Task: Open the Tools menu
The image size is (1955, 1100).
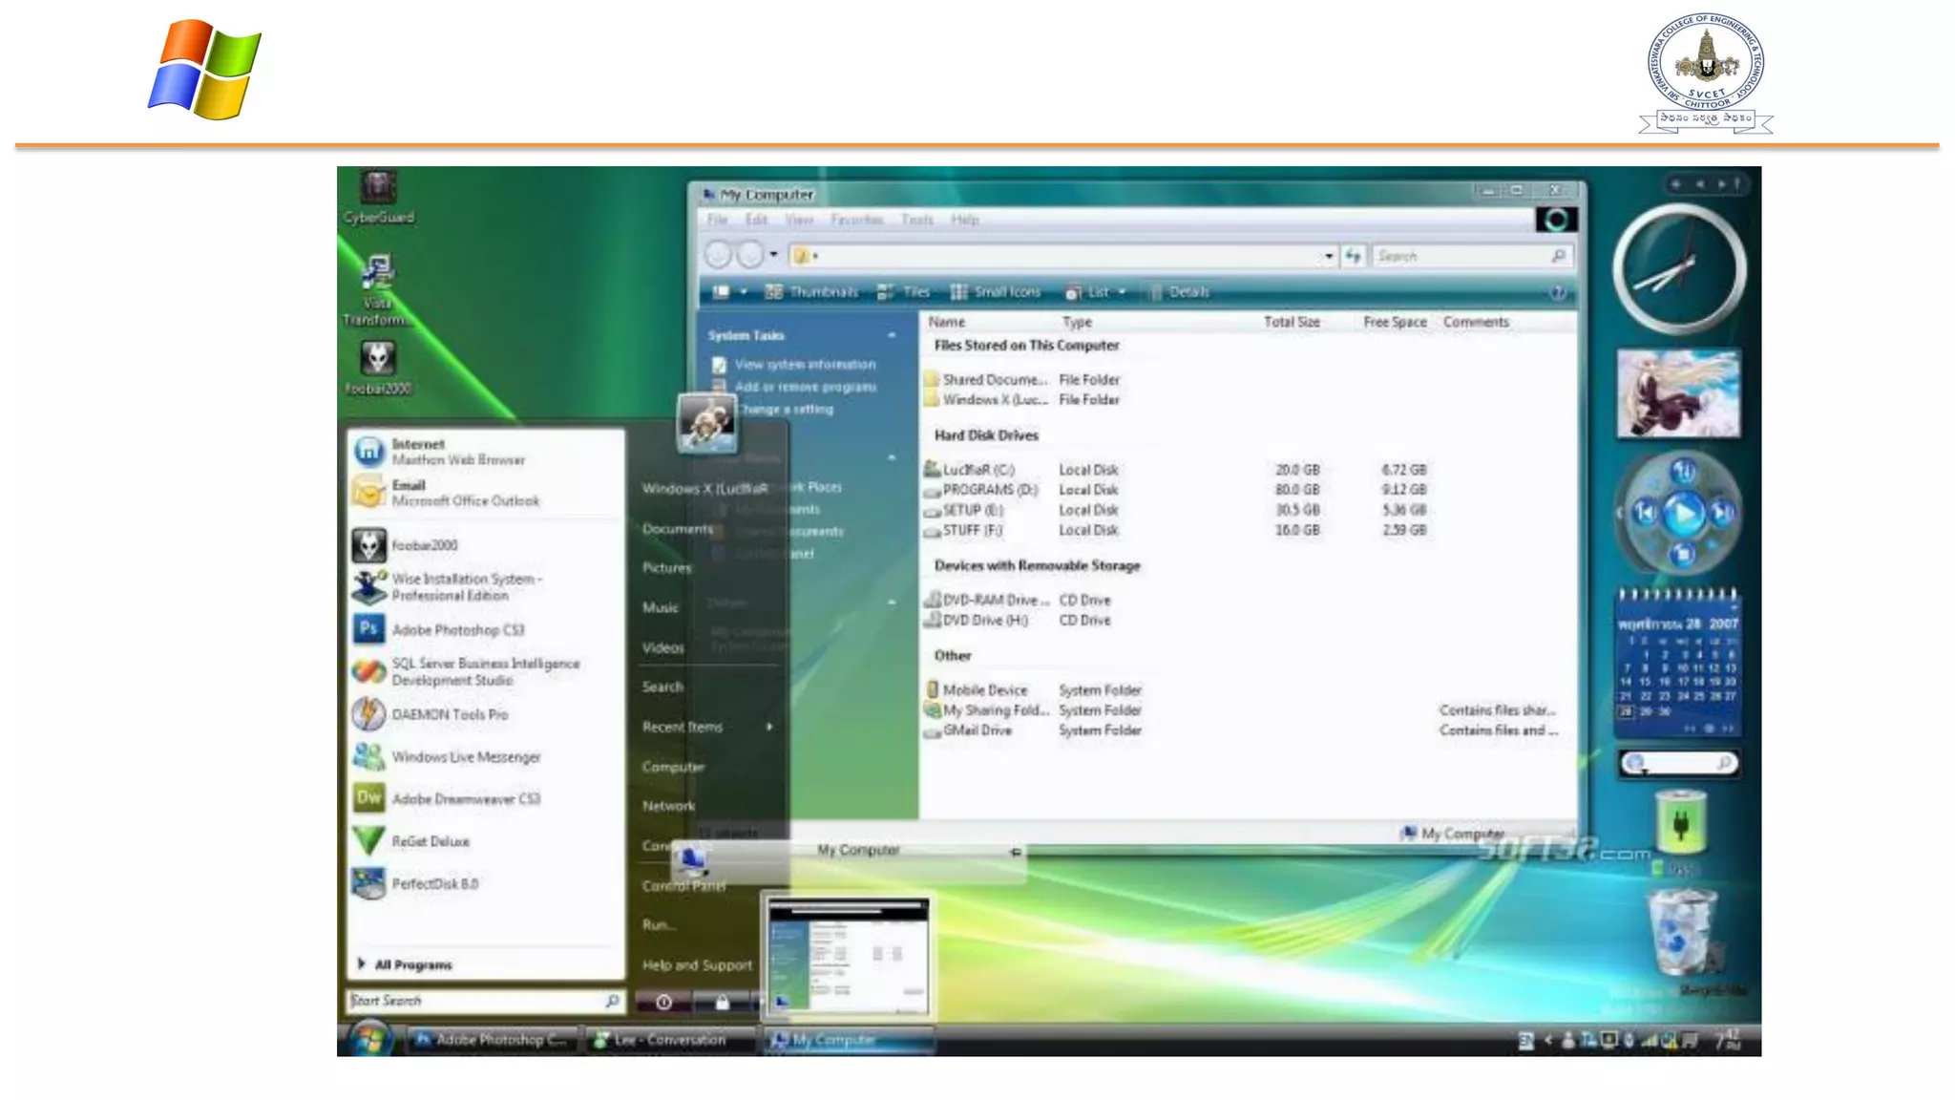Action: (x=916, y=220)
